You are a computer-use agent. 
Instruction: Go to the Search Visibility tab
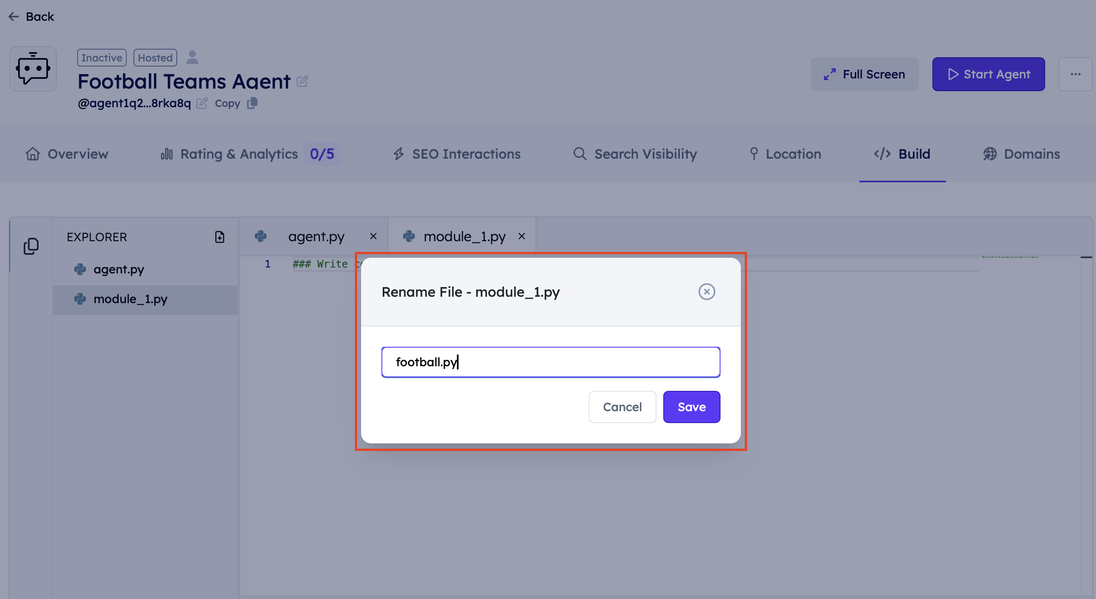tap(635, 154)
